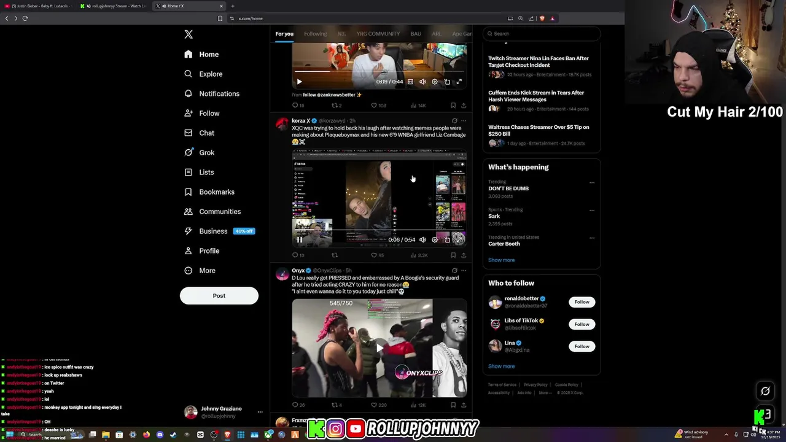Screen dimensions: 786x442
Task: Open the Business 40% off link
Action: (220, 231)
